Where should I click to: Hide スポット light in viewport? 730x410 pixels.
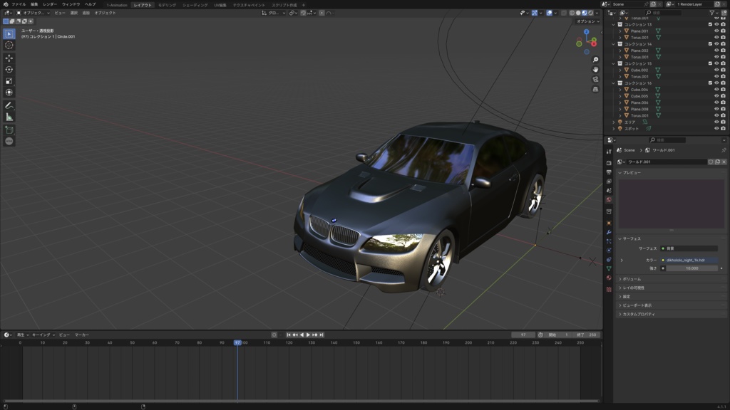click(x=716, y=129)
